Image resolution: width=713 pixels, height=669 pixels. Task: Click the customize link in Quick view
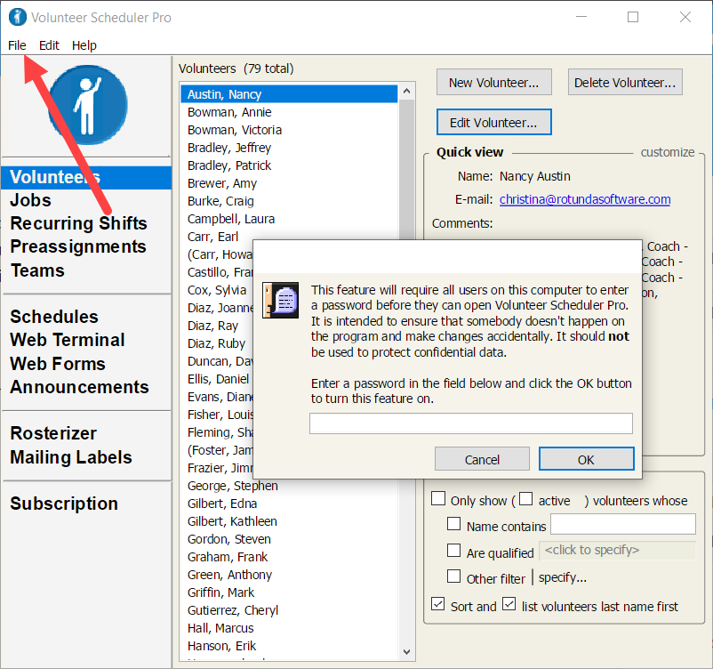[668, 152]
